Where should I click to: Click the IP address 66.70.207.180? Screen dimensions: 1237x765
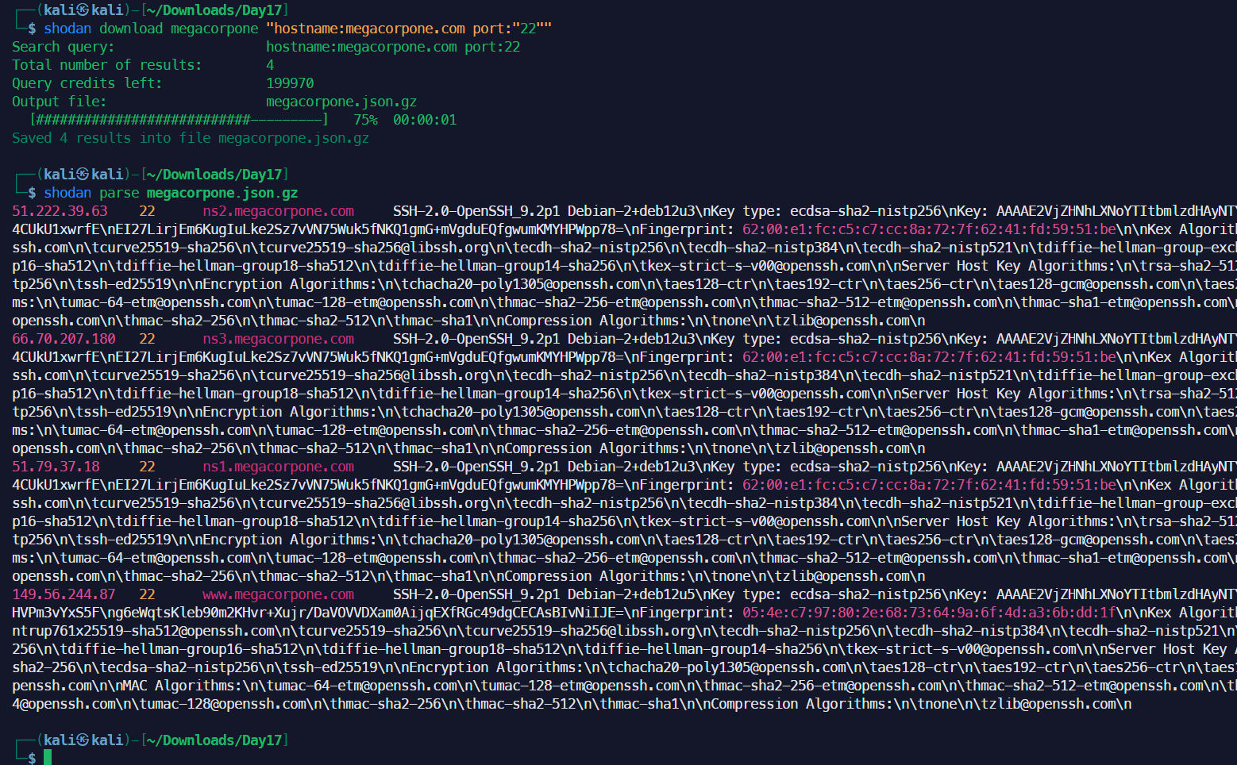(64, 339)
